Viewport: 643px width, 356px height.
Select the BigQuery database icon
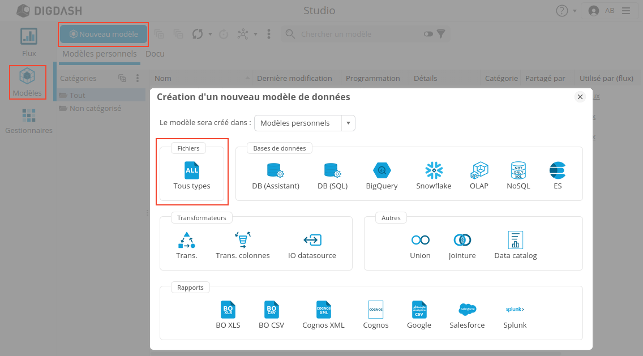pyautogui.click(x=381, y=171)
